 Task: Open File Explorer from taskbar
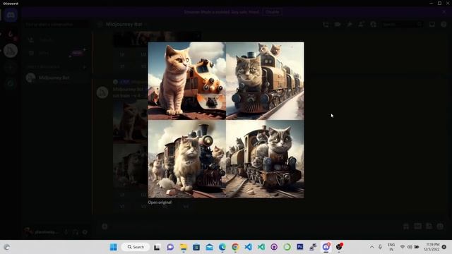click(184, 247)
